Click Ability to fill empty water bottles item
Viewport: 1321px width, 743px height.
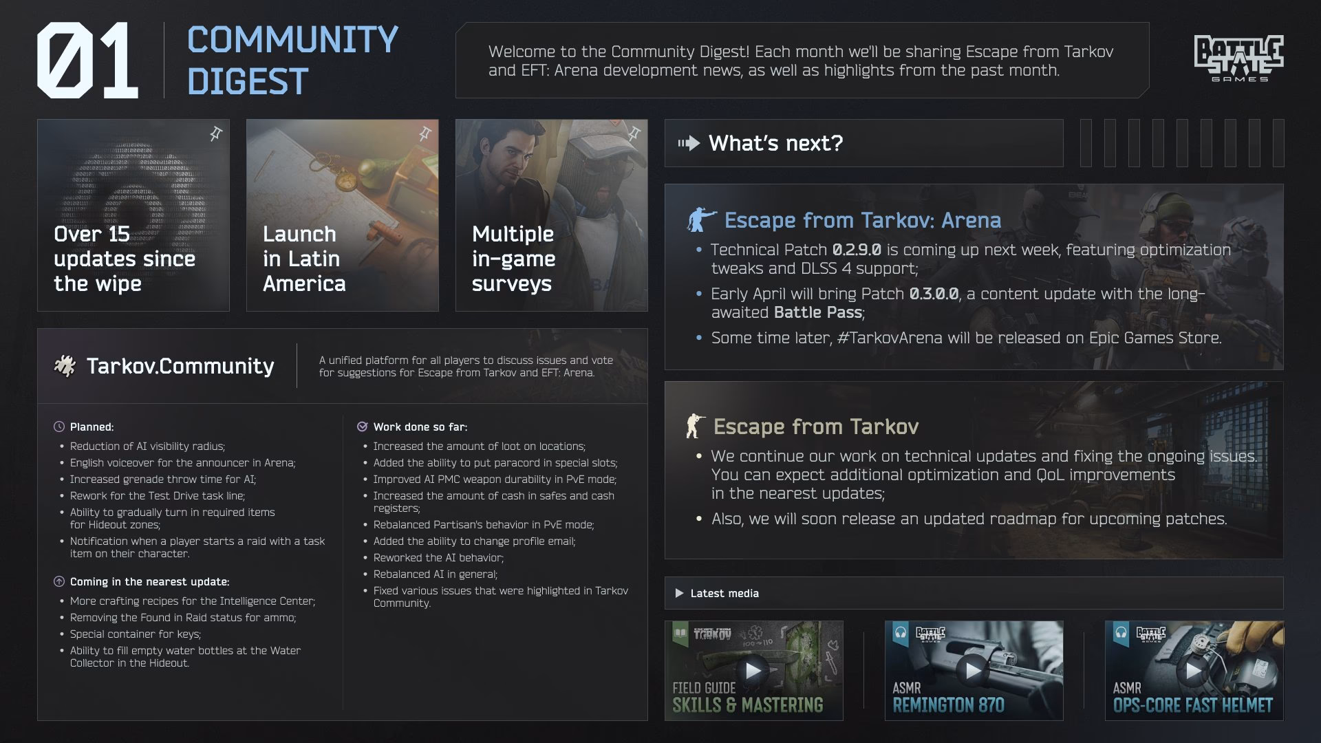click(185, 656)
